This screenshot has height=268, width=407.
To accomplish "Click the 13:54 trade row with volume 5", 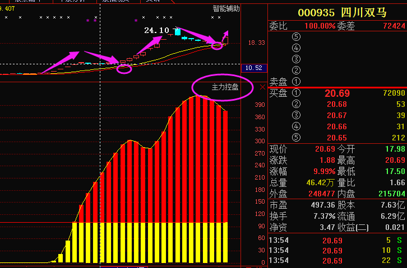I will (337, 240).
